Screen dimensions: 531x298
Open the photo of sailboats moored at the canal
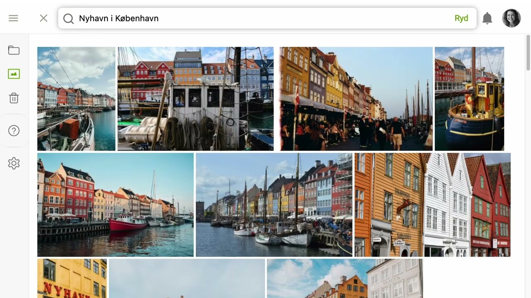coord(274,205)
